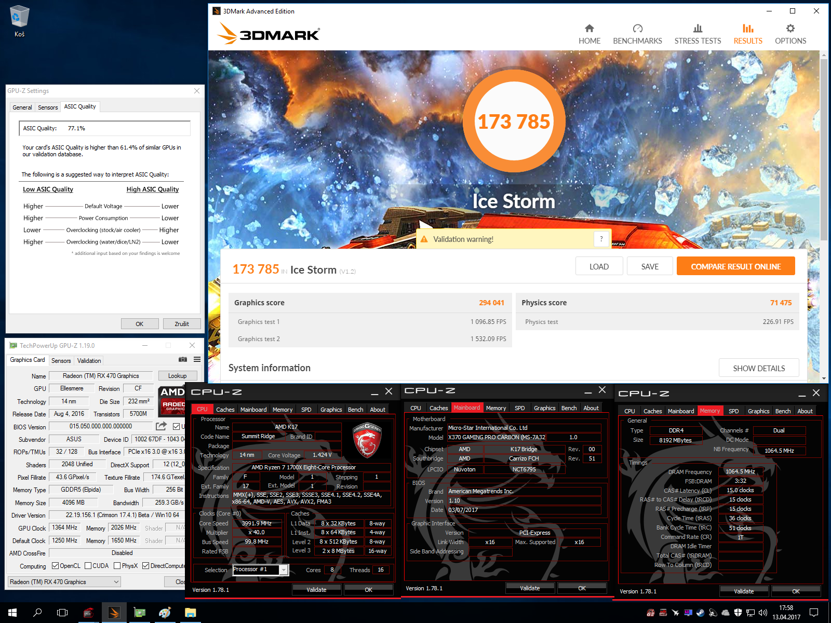The width and height of the screenshot is (831, 623).
Task: Open 3DMark OPTIONS gear
Action: (790, 35)
